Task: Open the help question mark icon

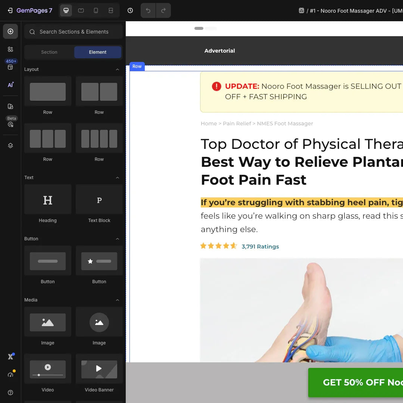Action: [10, 393]
